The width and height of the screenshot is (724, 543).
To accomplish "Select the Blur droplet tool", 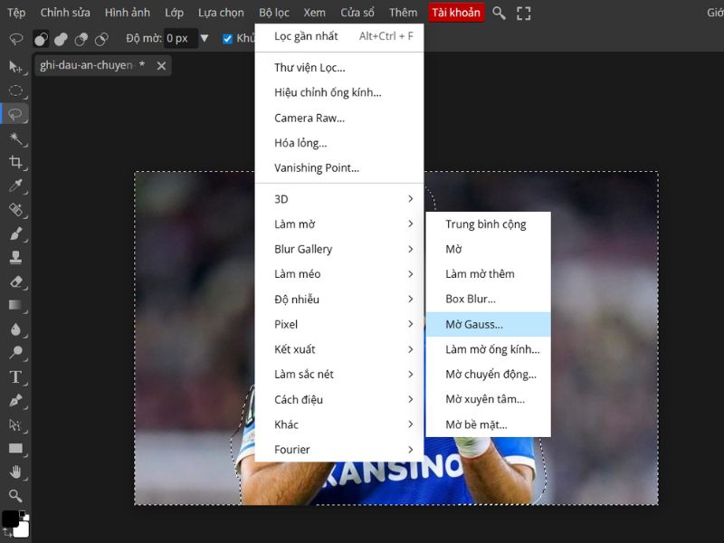I will click(x=15, y=329).
